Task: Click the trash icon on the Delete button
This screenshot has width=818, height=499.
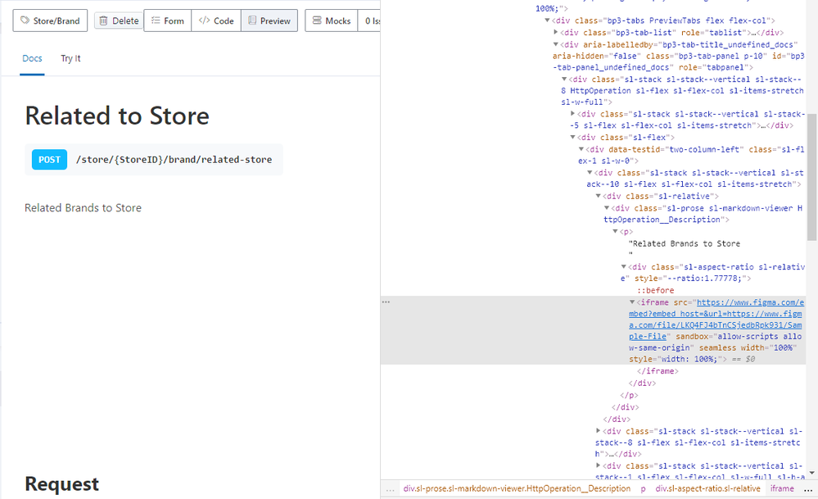Action: pyautogui.click(x=104, y=20)
